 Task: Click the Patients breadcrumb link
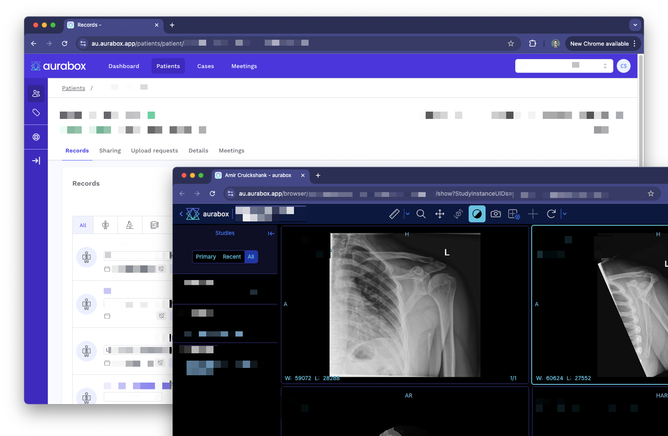[x=74, y=88]
